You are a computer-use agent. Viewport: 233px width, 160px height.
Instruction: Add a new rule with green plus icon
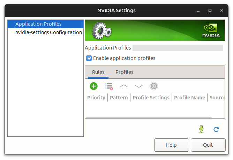pyautogui.click(x=93, y=86)
